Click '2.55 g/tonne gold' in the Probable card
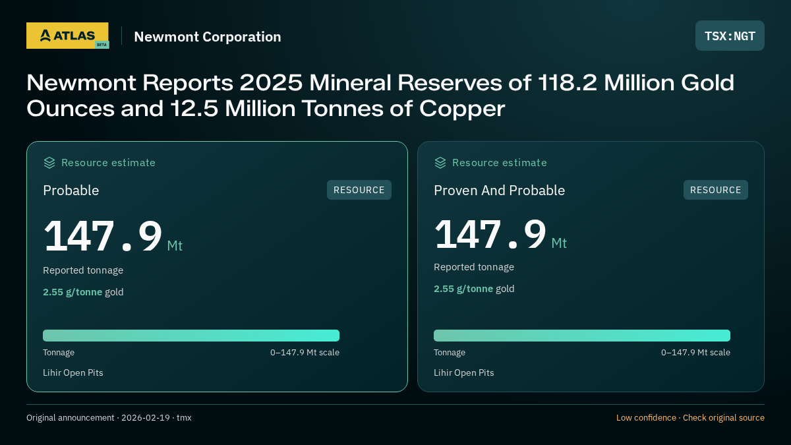Image resolution: width=791 pixels, height=445 pixels. tap(83, 292)
